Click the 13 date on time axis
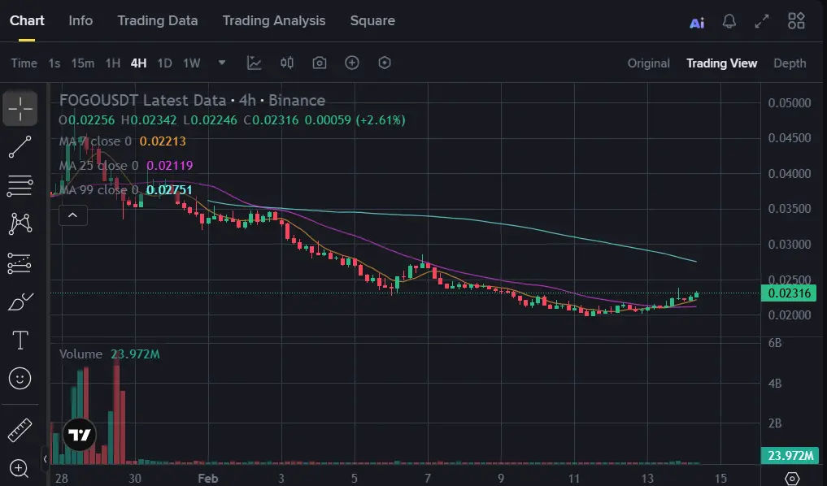Image resolution: width=827 pixels, height=486 pixels. point(647,478)
